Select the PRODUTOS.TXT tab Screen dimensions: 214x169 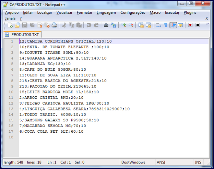tap(22, 35)
